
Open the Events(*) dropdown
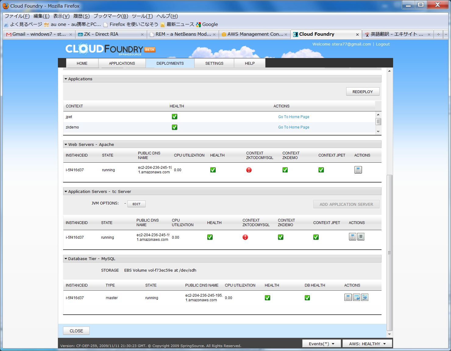point(321,344)
